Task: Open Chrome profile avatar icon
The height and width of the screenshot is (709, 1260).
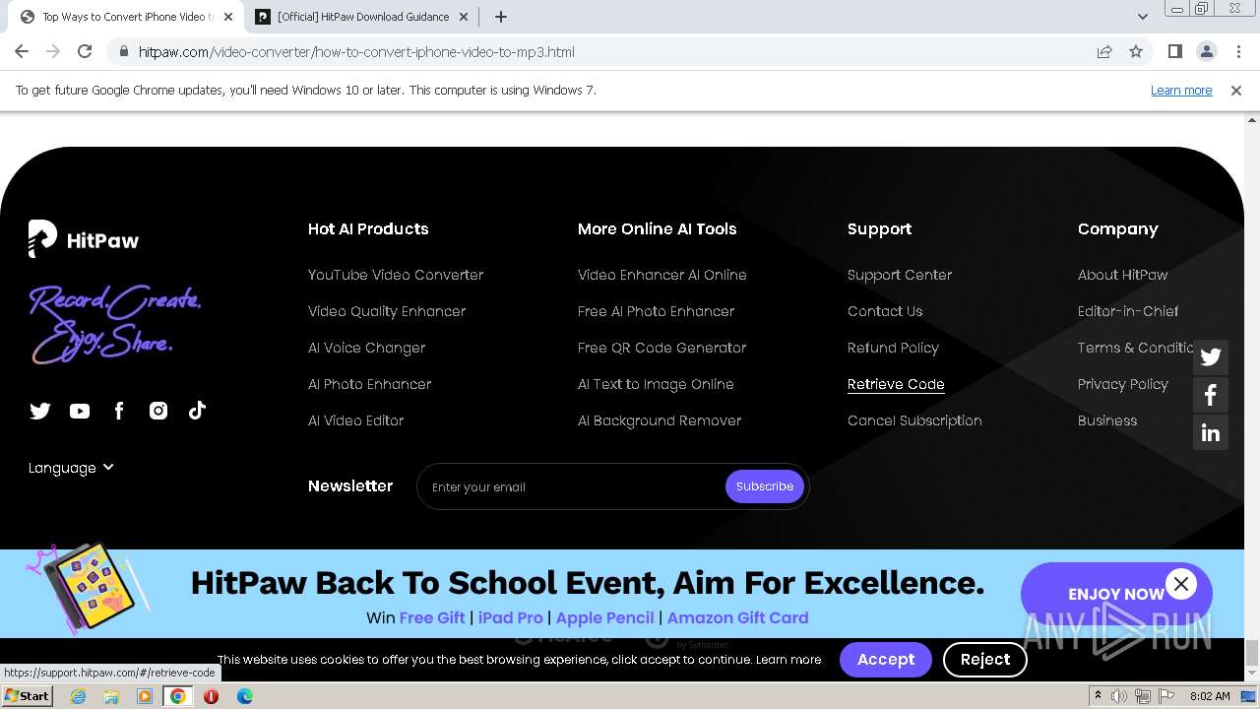Action: pos(1206,52)
